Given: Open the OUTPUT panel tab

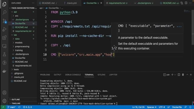Looking at the screenshot, I should pyautogui.click(x=58, y=75).
